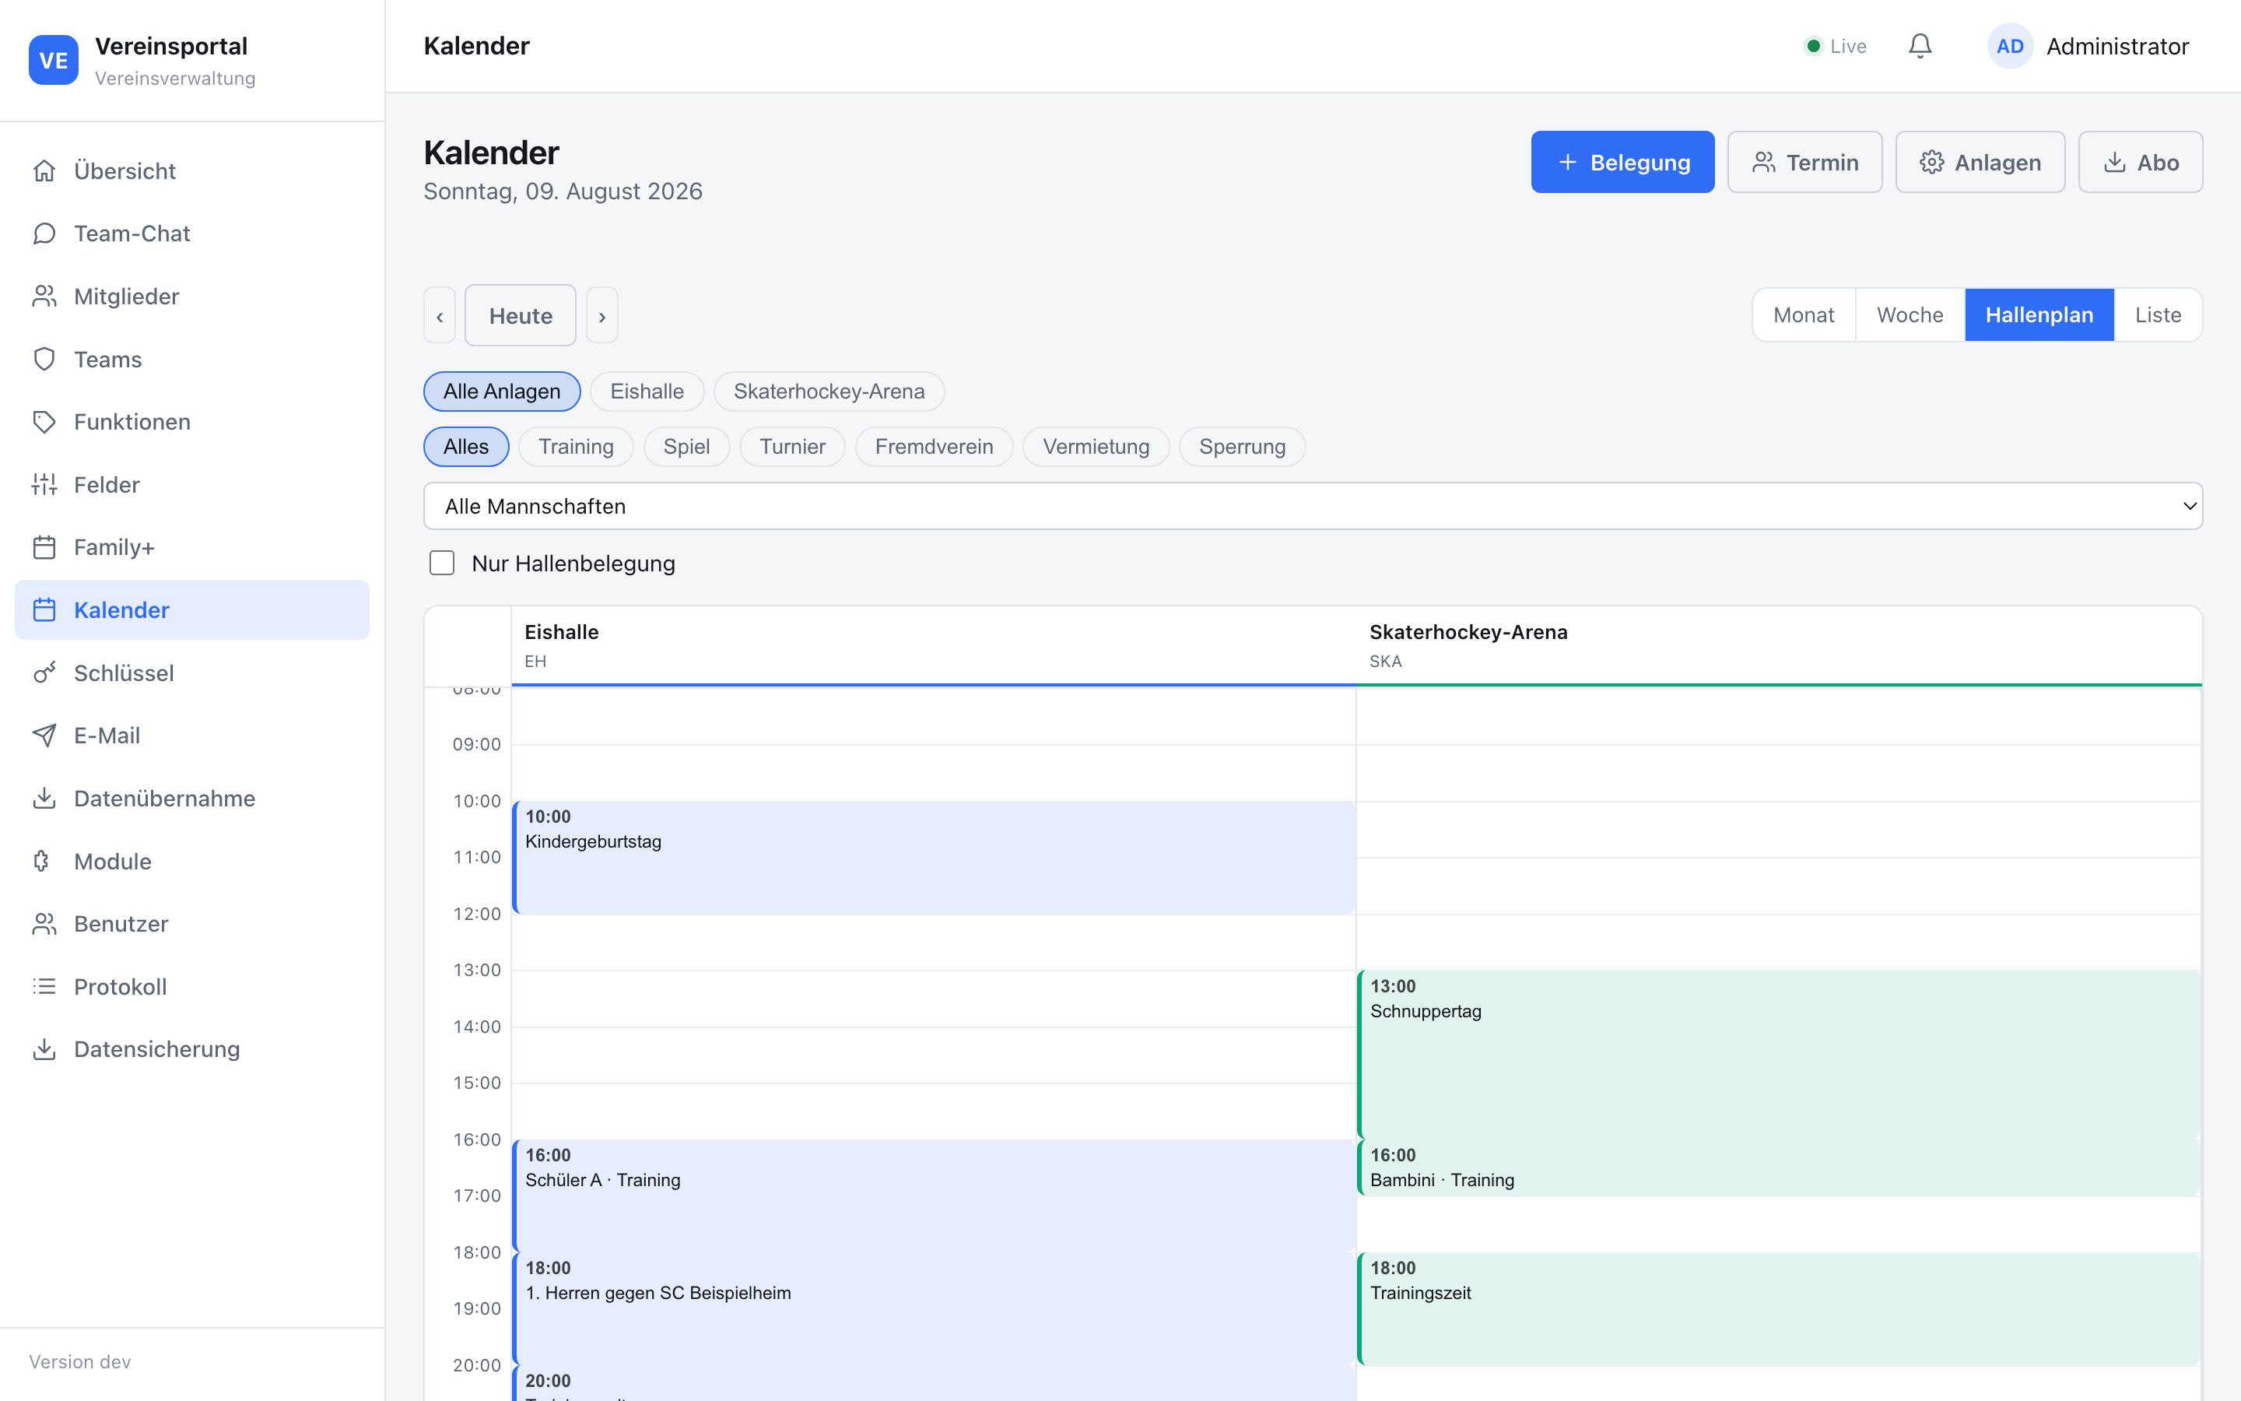Switch to the Monat view tab
Viewport: 2241px width, 1401px height.
pyautogui.click(x=1804, y=315)
